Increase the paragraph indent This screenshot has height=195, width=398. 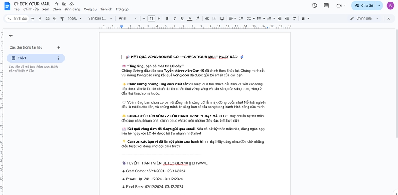click(x=287, y=19)
